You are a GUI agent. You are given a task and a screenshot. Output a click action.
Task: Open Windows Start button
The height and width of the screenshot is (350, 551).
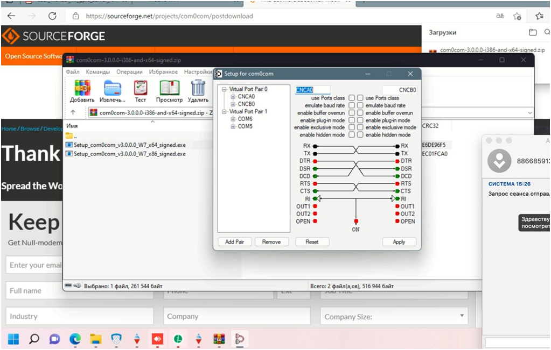pyautogui.click(x=13, y=339)
